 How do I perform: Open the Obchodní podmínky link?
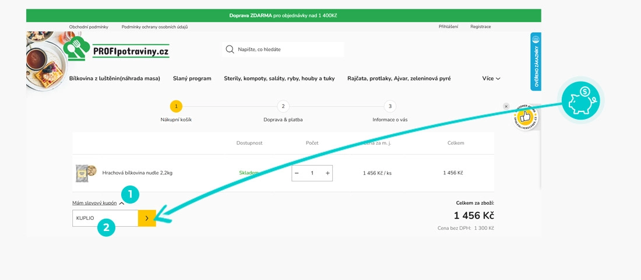click(x=89, y=27)
